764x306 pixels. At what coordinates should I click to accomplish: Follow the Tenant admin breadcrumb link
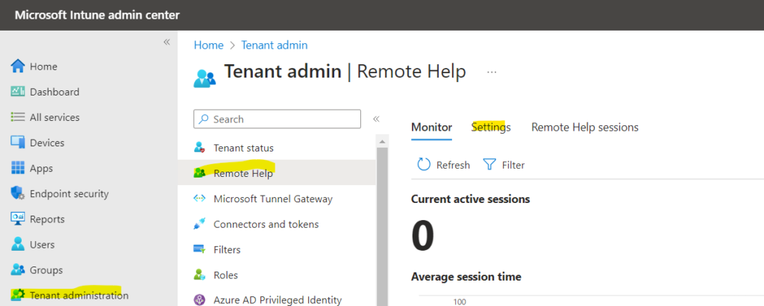pos(275,46)
